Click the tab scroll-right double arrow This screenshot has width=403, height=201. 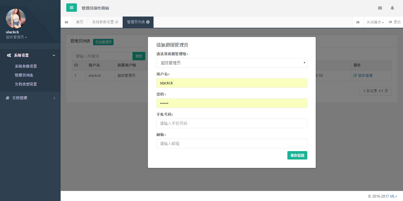coord(358,22)
